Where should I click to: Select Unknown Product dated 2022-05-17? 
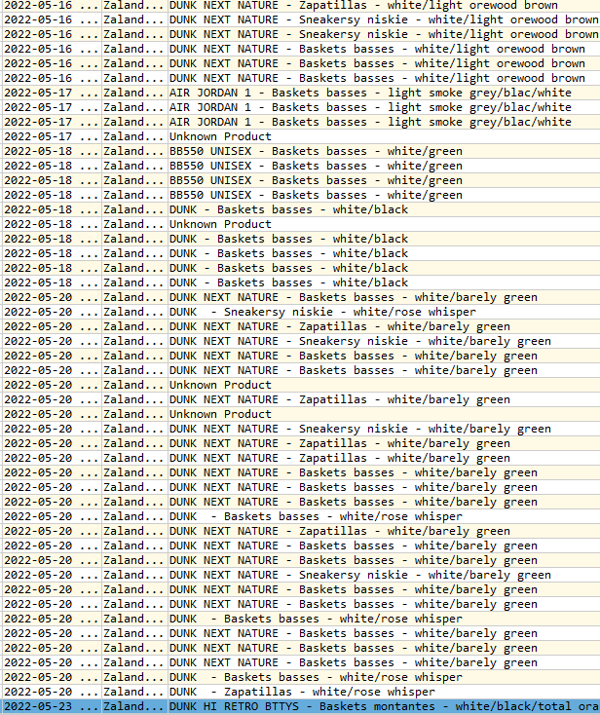click(384, 136)
